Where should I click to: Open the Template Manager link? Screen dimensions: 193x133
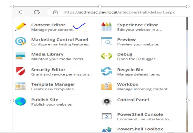(53, 84)
